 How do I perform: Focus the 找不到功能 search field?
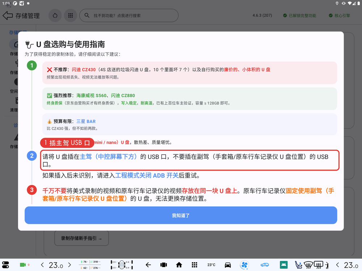[129, 16]
